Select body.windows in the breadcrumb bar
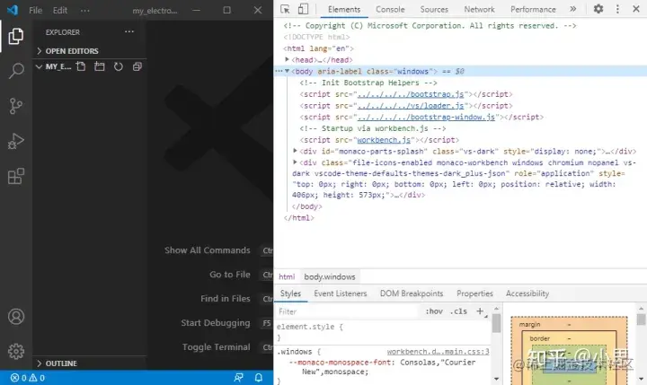 (x=330, y=276)
